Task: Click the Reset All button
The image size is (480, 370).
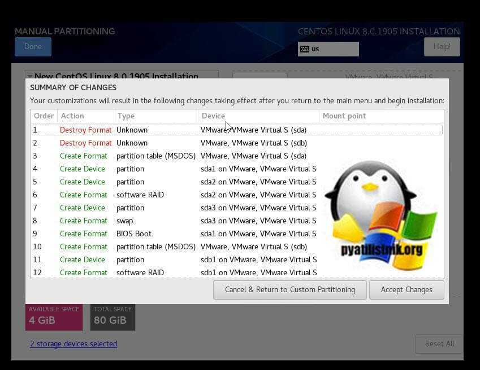Action: (439, 344)
